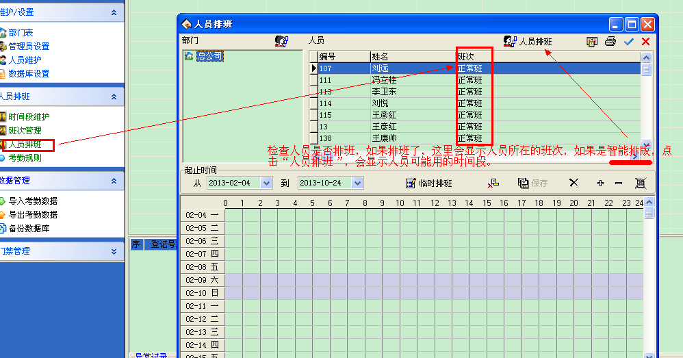Image resolution: width=683 pixels, height=358 pixels.
Task: Click the clear-all icon at the time toolbar end
Action: 641,183
